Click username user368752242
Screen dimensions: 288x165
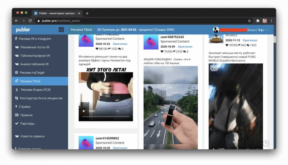click(172, 37)
